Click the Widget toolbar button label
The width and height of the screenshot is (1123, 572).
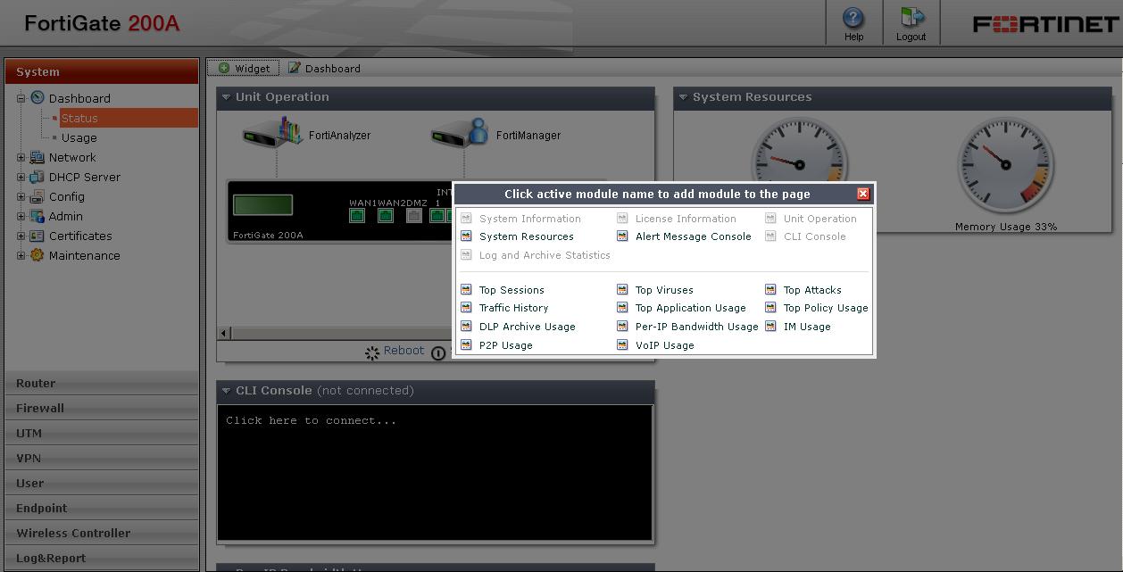(x=252, y=69)
